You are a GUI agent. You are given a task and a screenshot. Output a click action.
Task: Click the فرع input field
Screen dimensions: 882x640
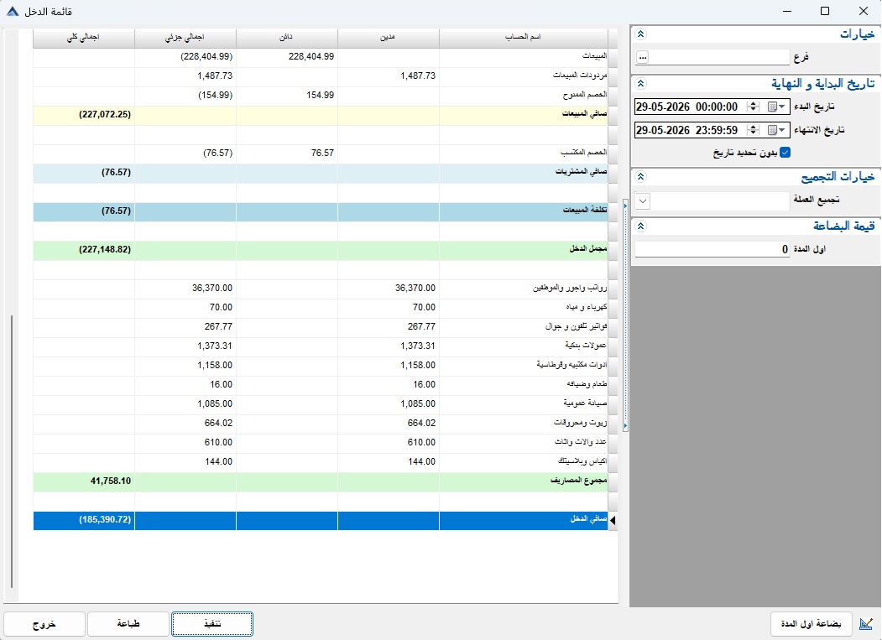(x=720, y=57)
